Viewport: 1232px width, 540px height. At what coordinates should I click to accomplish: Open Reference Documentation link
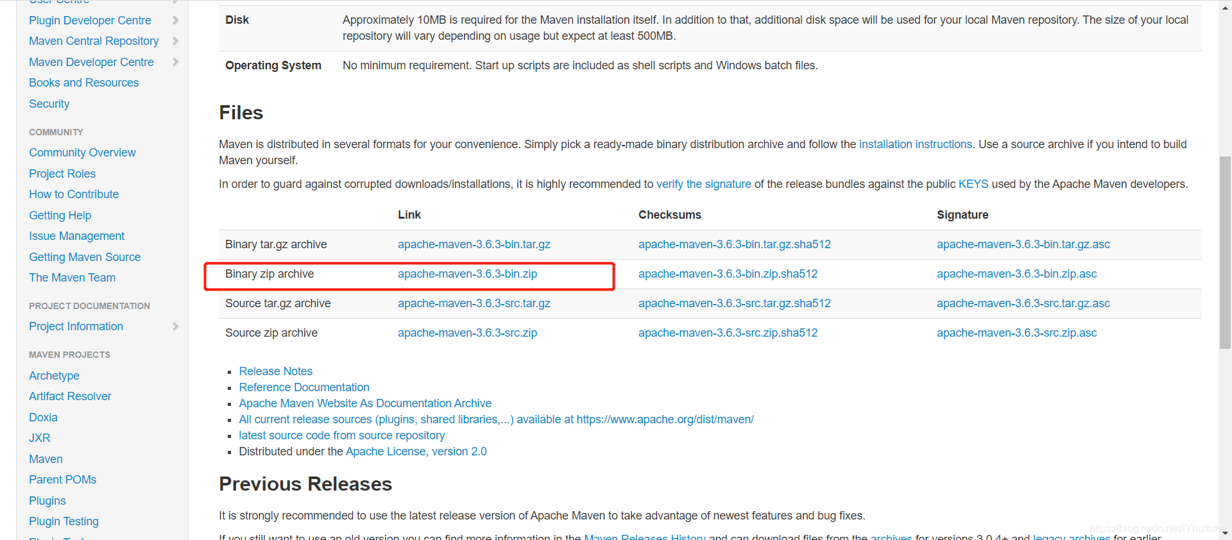point(304,387)
